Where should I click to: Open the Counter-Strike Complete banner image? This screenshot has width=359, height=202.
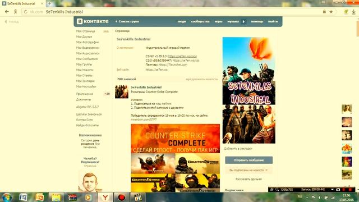(176, 139)
